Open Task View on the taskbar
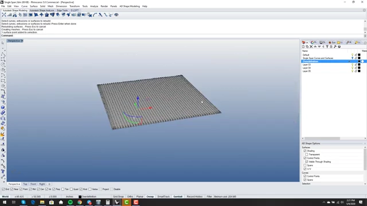Viewport: 367px width, 206px height. [x=14, y=202]
